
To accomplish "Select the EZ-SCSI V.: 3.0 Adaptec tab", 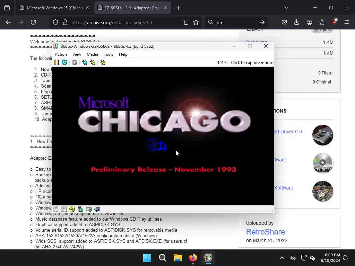I will pos(132,8).
